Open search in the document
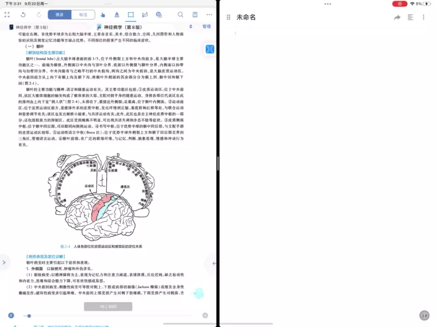436x327 pixels. [x=180, y=15]
